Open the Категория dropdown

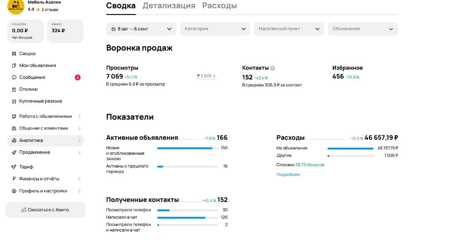215,29
